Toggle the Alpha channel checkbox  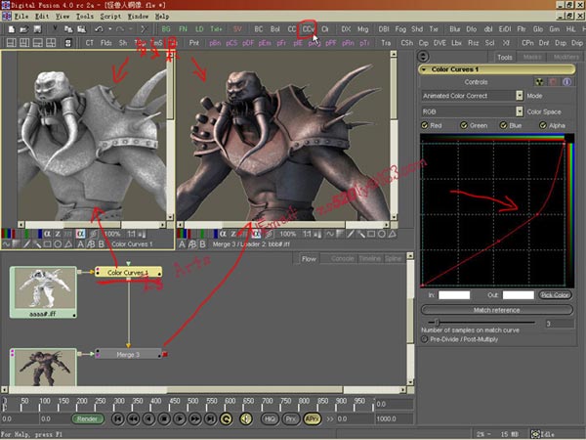point(543,125)
